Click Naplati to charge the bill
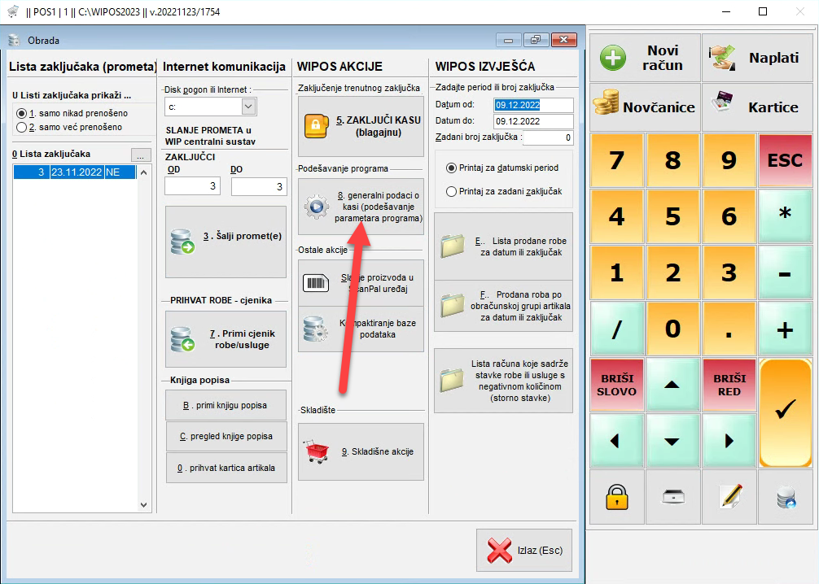 point(758,58)
